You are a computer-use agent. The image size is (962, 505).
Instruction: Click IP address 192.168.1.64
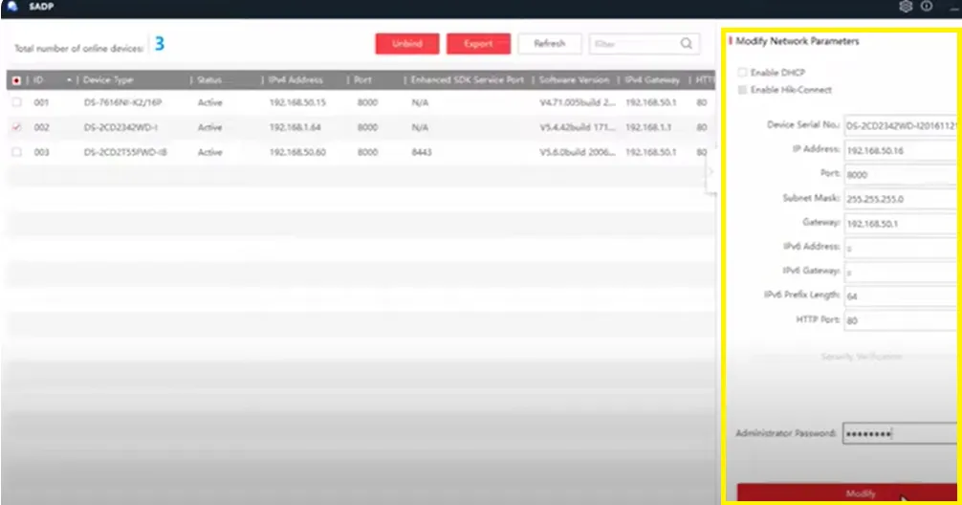pyautogui.click(x=295, y=127)
